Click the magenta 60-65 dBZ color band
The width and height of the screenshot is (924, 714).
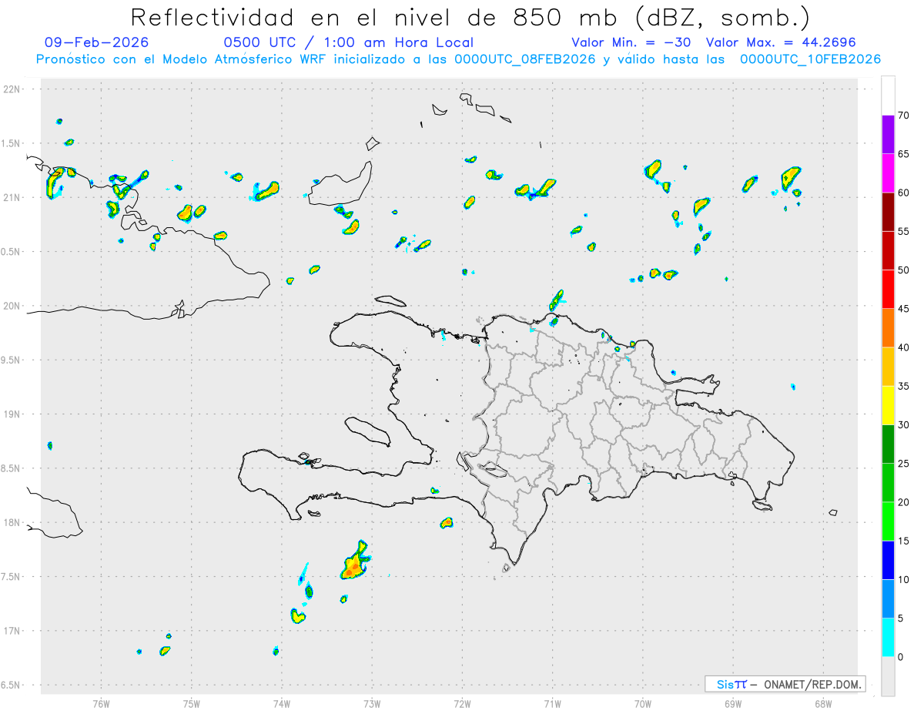click(x=888, y=173)
